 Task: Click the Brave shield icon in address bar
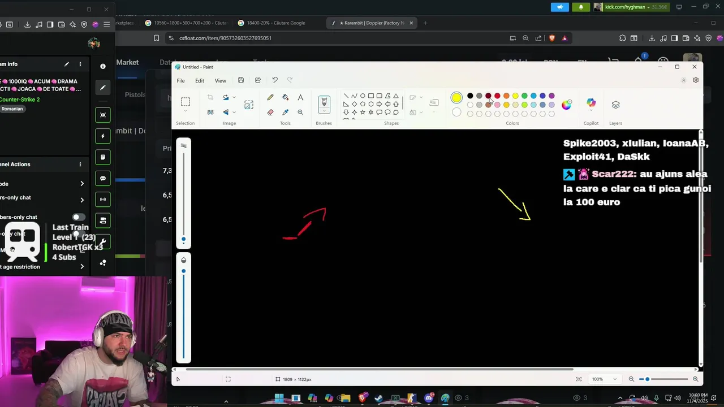pos(552,38)
